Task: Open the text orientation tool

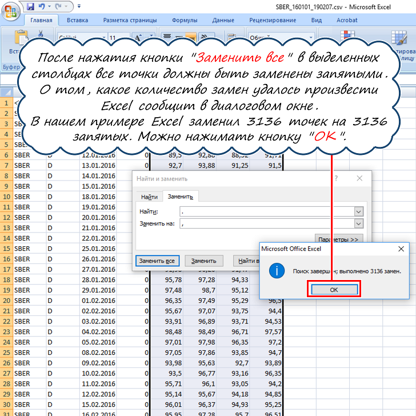Action: click(x=205, y=37)
